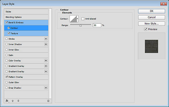This screenshot has height=107, width=169.
Task: Open the Blending Options section
Action: (x=26, y=17)
